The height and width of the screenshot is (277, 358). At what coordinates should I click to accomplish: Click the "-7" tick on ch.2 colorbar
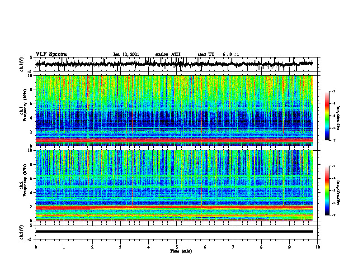coord(334,215)
